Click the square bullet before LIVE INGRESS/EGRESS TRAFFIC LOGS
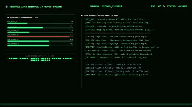This screenshot has width=192, height=107. pos(82,15)
